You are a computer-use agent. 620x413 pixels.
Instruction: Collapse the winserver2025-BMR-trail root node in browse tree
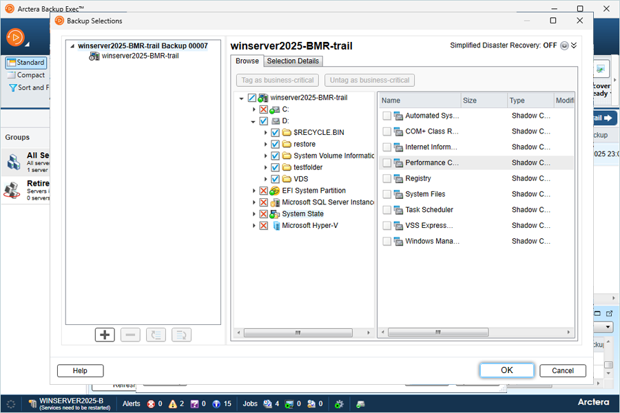coord(241,98)
